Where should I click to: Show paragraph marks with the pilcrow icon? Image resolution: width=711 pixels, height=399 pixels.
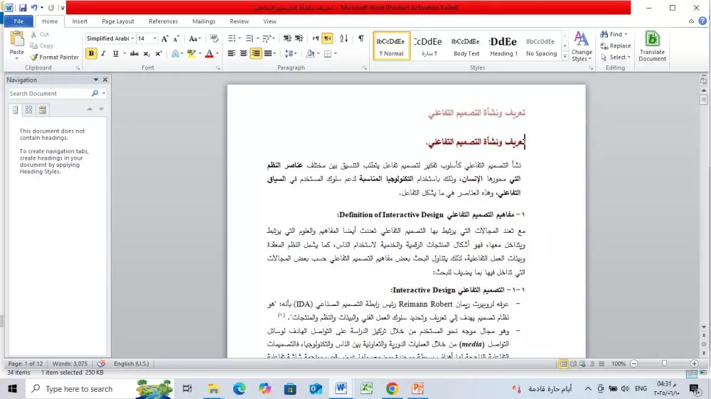pyautogui.click(x=361, y=38)
